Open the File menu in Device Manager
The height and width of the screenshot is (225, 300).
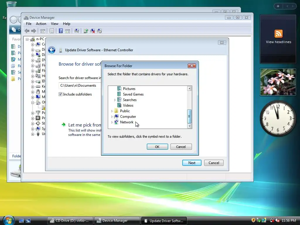29,24
